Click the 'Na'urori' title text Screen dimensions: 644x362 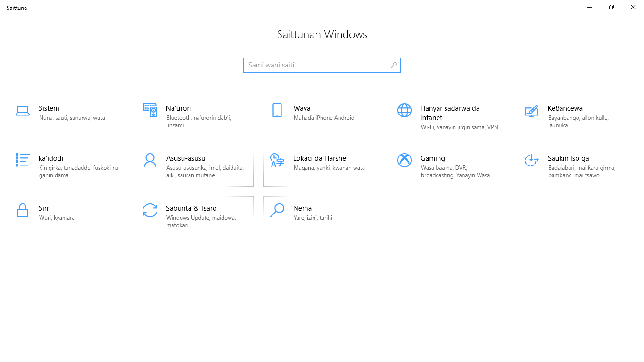[178, 108]
